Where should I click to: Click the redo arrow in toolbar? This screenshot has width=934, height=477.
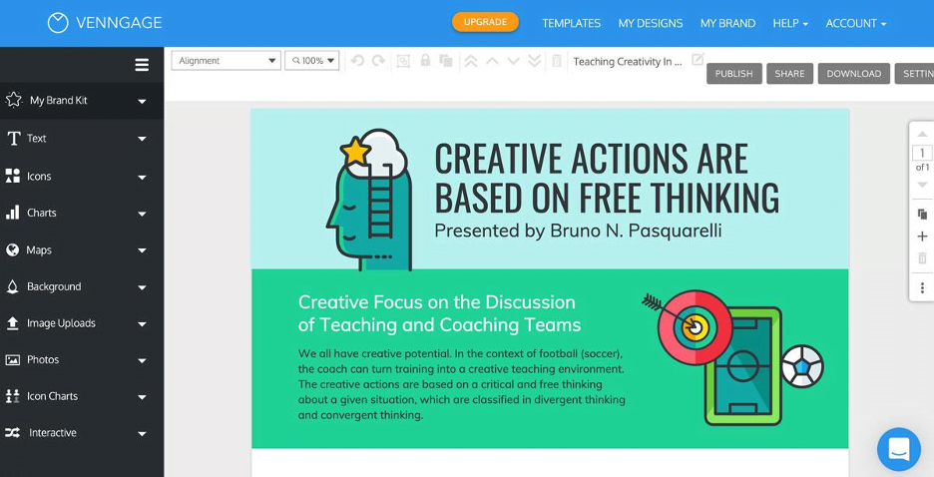(378, 61)
